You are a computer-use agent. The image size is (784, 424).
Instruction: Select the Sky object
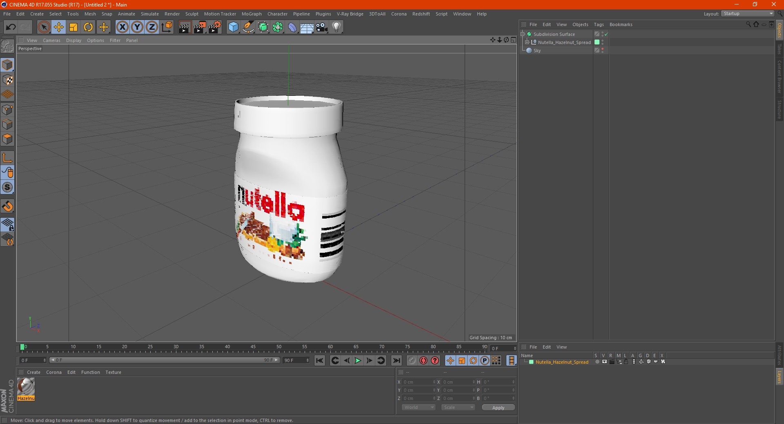point(537,51)
